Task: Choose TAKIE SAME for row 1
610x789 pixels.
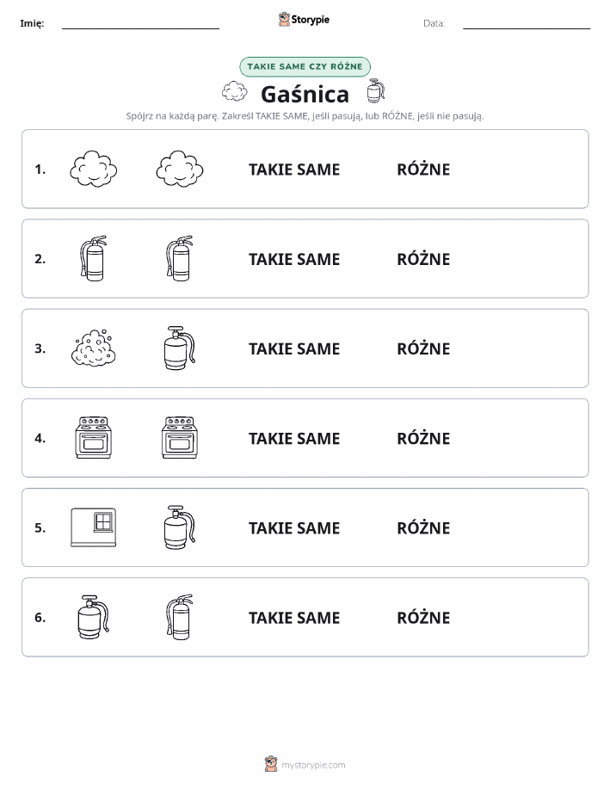Action: (x=294, y=170)
